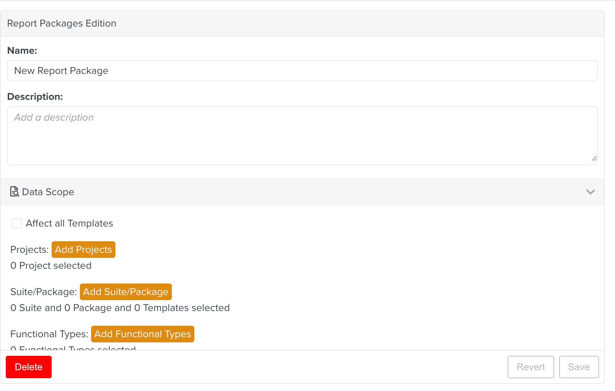The height and width of the screenshot is (391, 615).
Task: Focus the Name input field
Action: click(x=302, y=71)
